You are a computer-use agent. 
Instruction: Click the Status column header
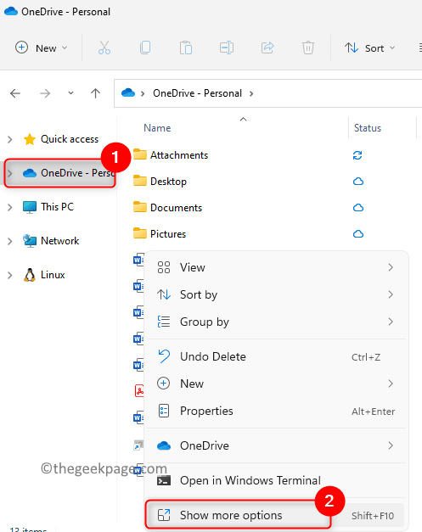tap(368, 128)
